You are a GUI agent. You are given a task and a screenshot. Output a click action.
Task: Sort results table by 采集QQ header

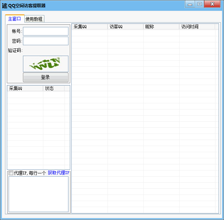coord(90,27)
